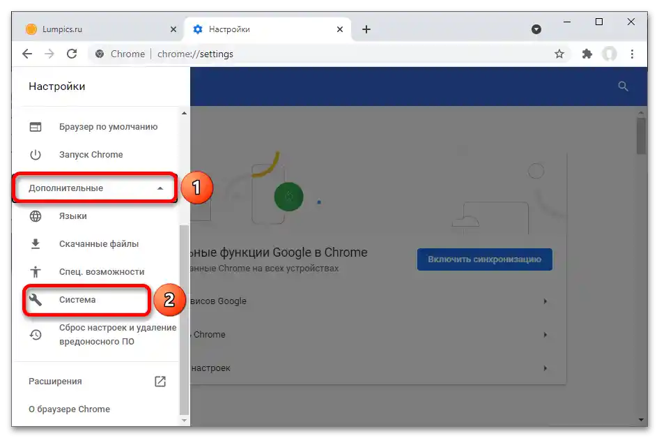Bookmark this page with the star icon

point(559,54)
